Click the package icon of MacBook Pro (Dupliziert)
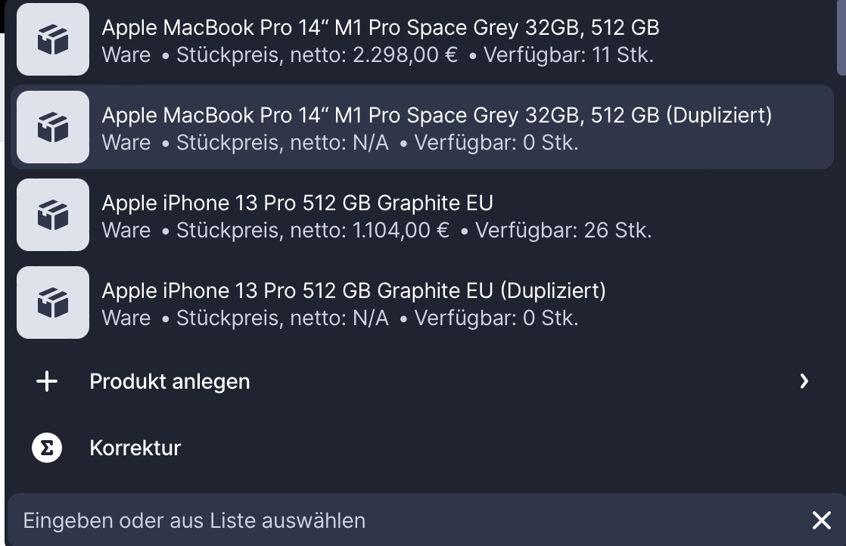The image size is (846, 546). pyautogui.click(x=53, y=127)
